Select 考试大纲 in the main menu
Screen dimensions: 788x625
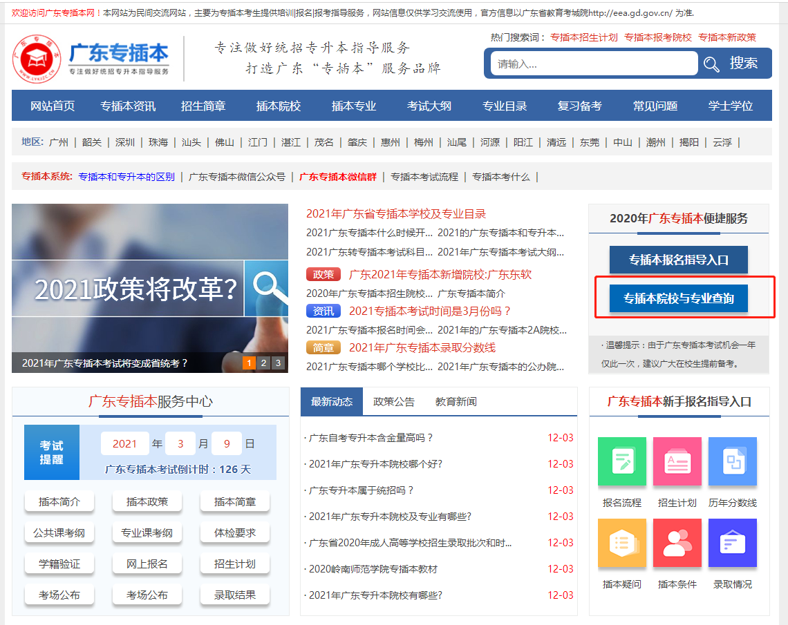coord(429,106)
